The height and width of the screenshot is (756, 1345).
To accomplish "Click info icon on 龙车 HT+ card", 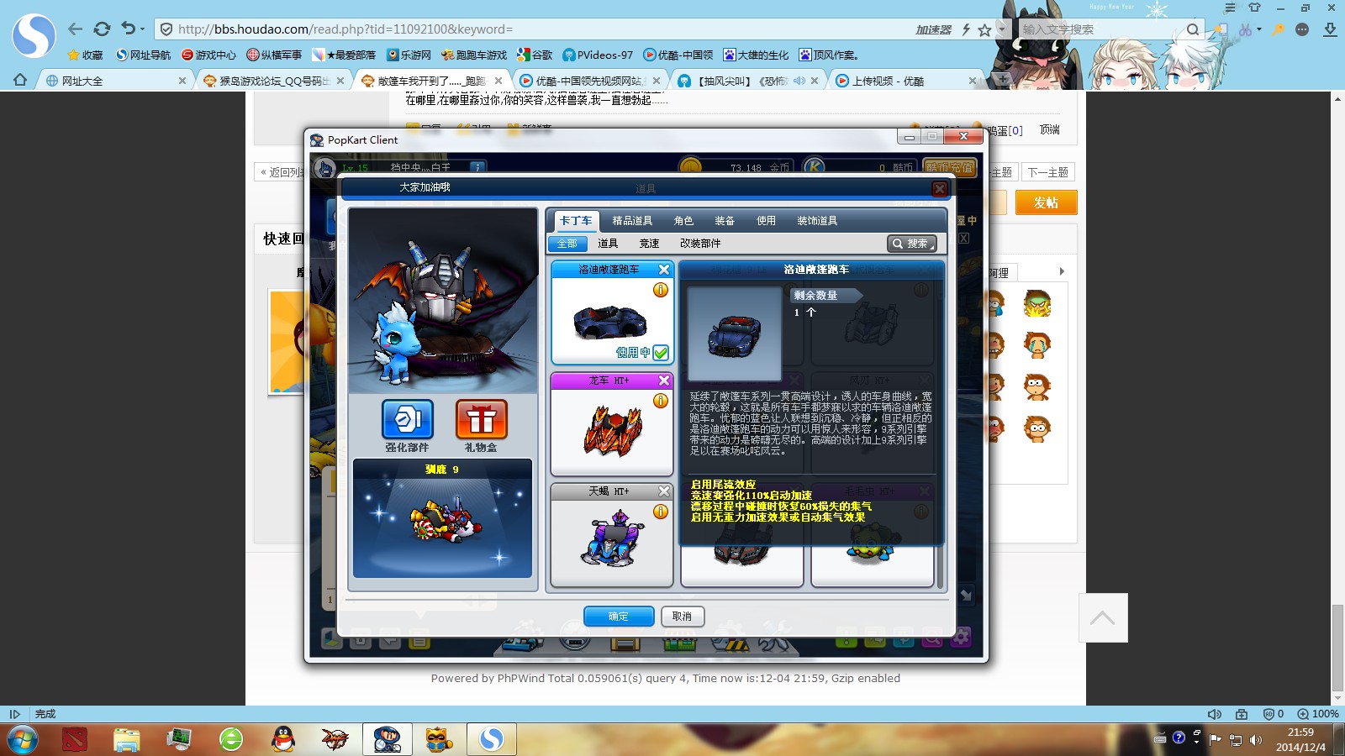I will point(661,401).
